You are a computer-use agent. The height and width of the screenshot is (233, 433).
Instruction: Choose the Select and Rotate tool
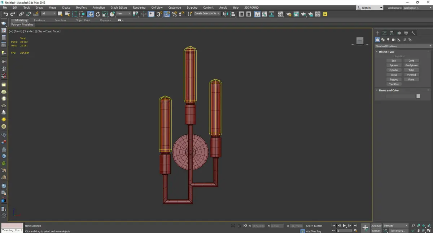(98, 14)
